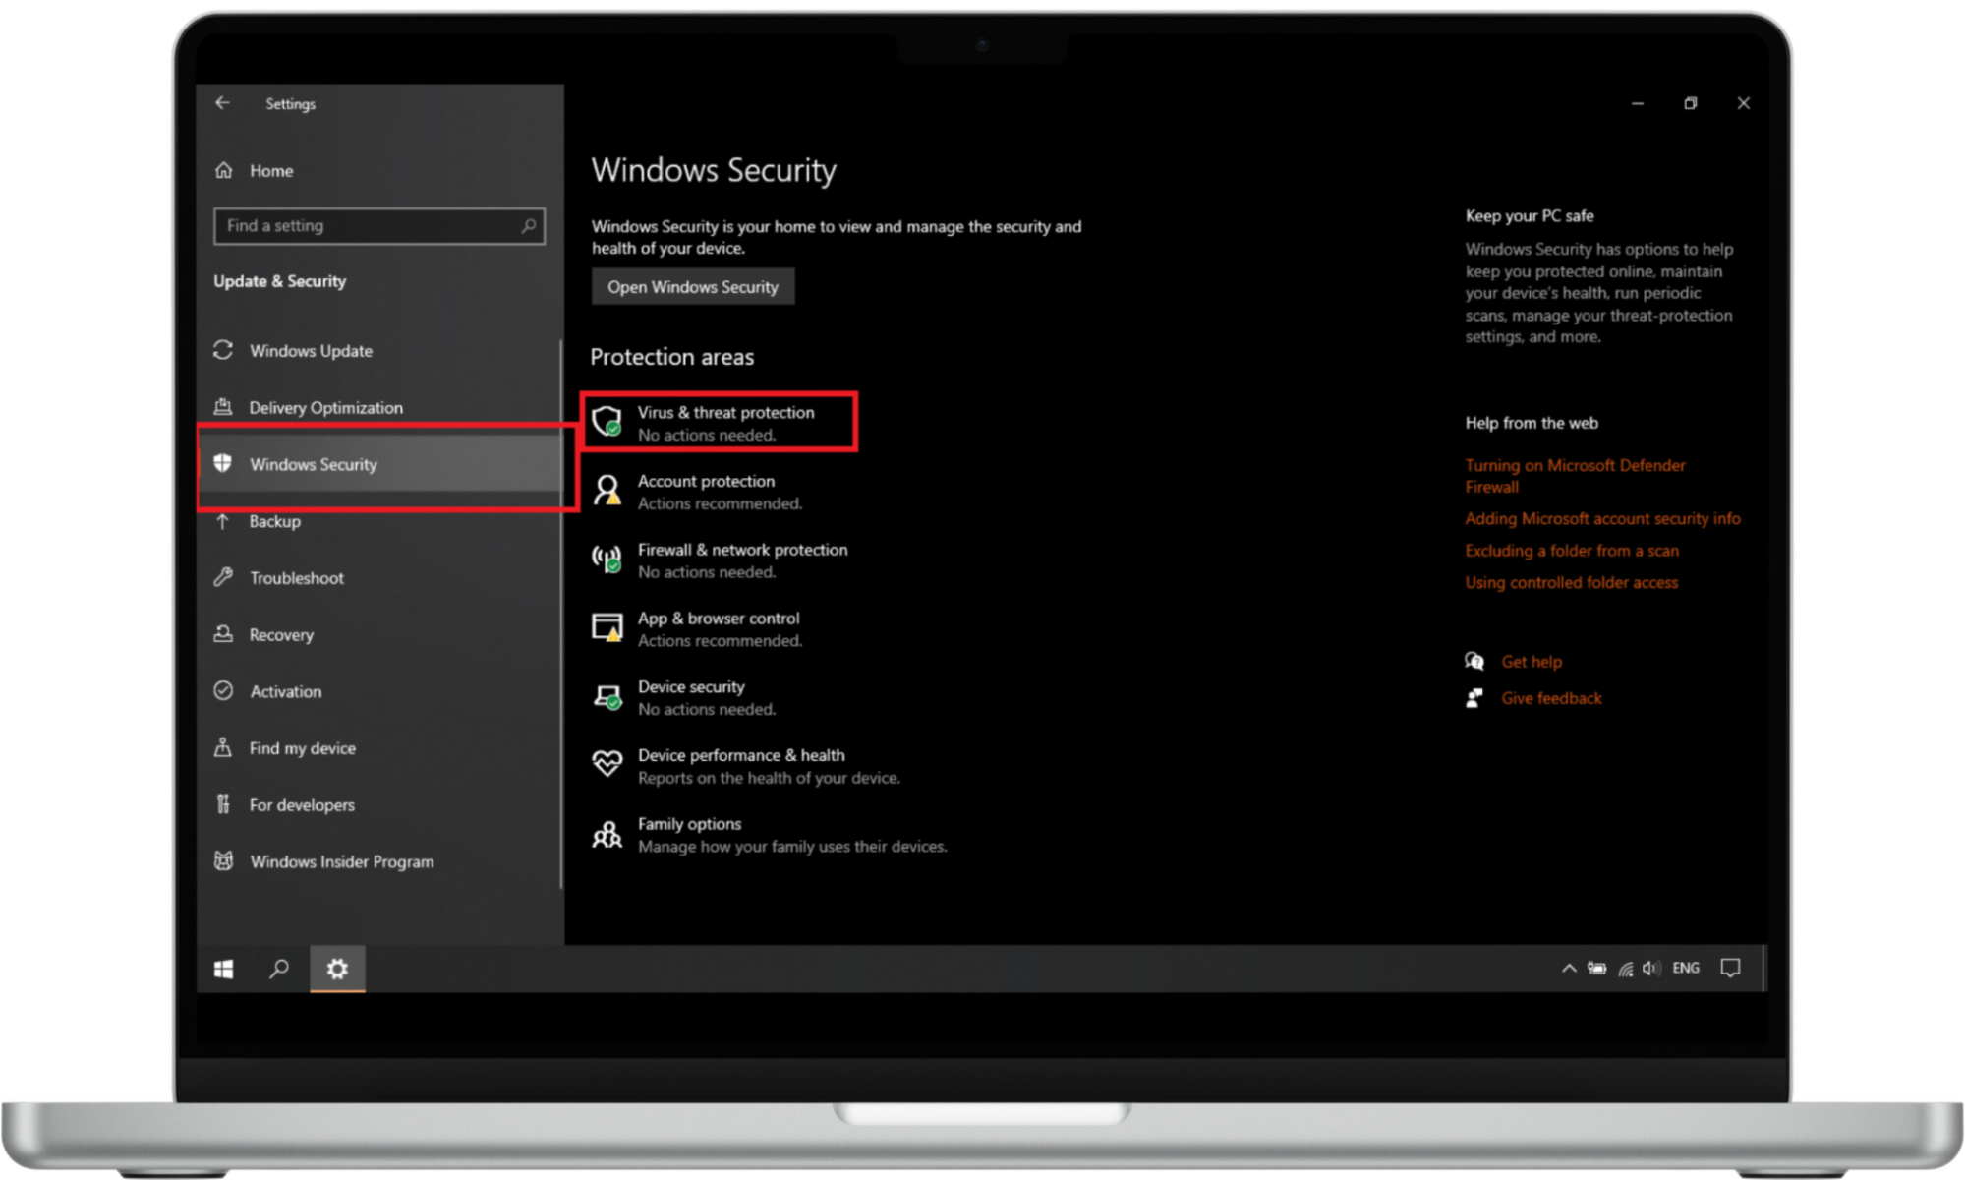Click the Account protection person icon
1965x1180 pixels.
click(x=607, y=490)
